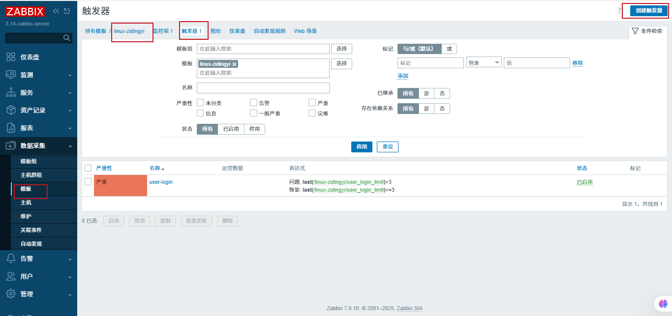This screenshot has width=672, height=316.
Task: Click 创建触发器 button
Action: [x=649, y=11]
